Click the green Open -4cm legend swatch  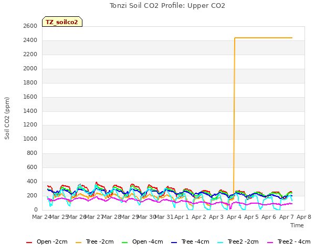pyautogui.click(x=125, y=243)
